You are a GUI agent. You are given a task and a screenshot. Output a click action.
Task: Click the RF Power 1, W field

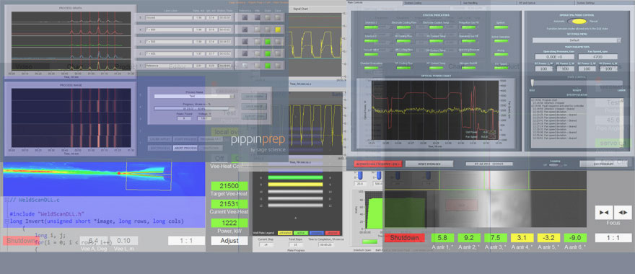[544, 68]
